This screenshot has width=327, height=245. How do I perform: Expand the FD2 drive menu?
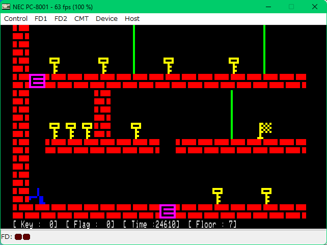point(61,18)
